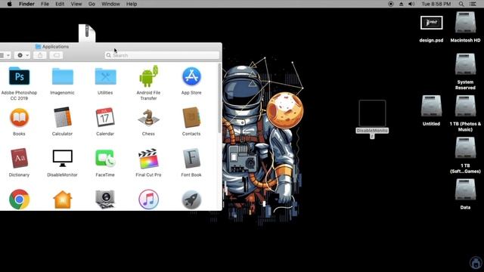
Task: Click the Chess application icon
Action: point(148,118)
